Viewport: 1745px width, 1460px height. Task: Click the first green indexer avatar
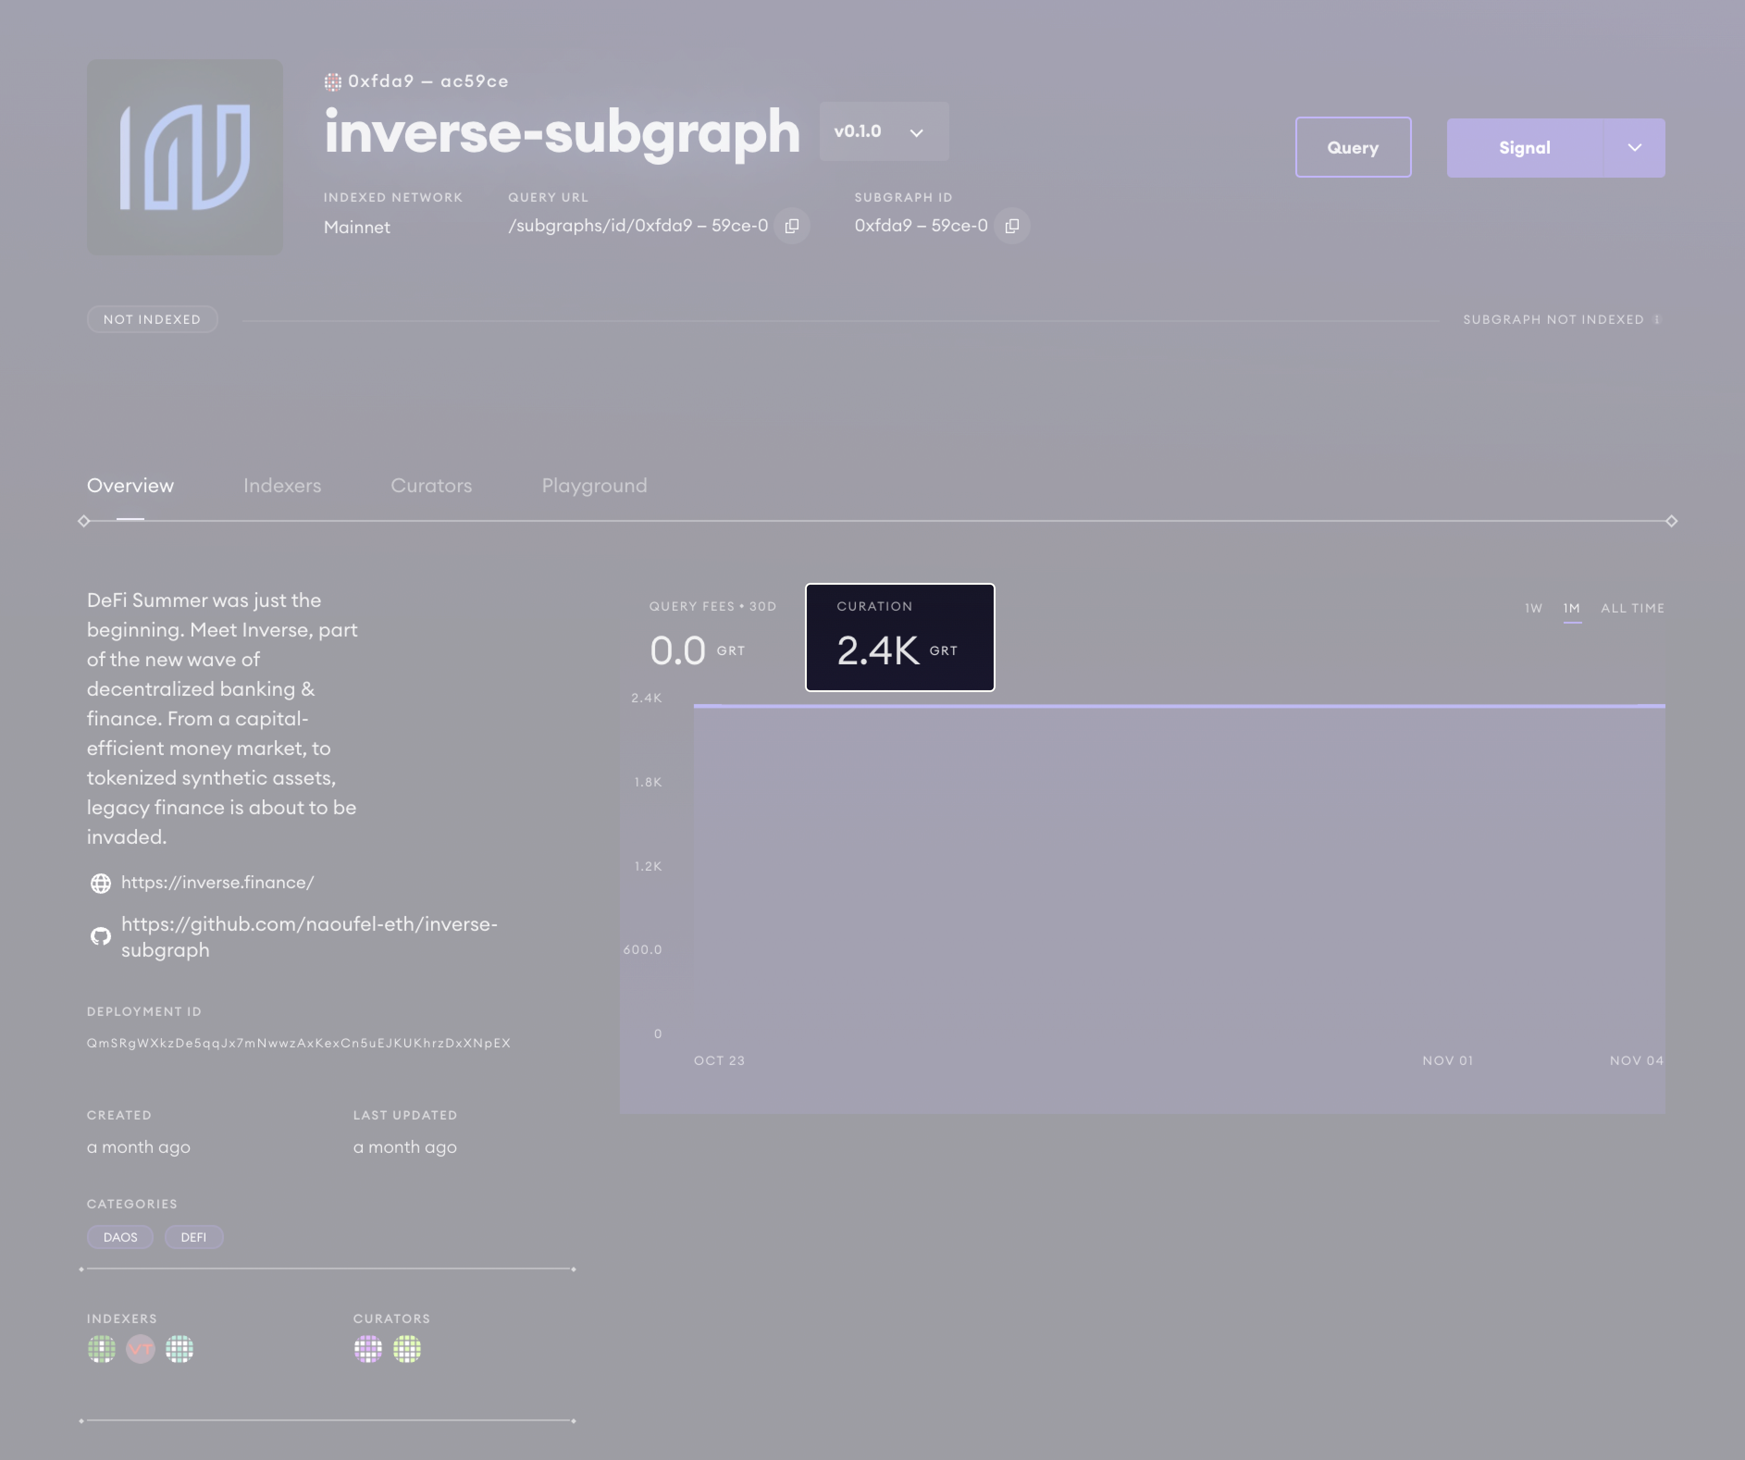pos(101,1349)
